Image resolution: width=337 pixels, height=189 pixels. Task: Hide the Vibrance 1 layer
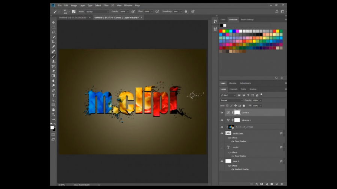click(x=222, y=120)
